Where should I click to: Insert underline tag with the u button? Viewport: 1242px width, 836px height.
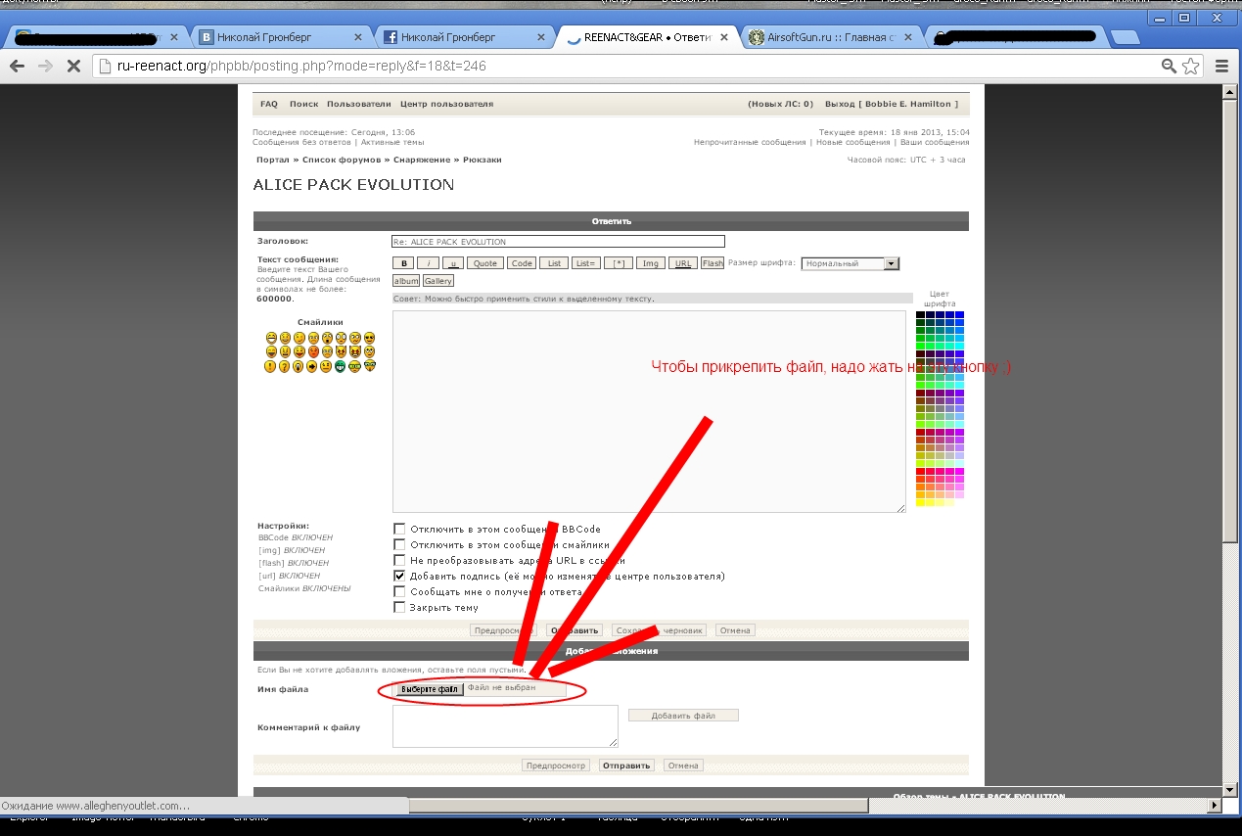(453, 263)
